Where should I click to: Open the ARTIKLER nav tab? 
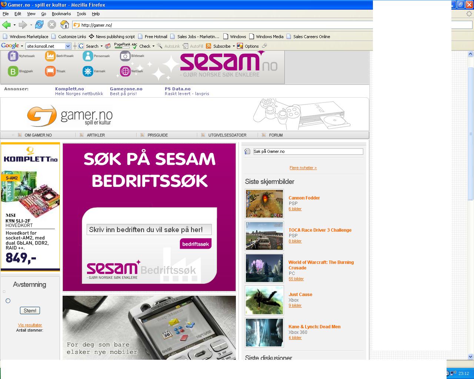coord(96,135)
